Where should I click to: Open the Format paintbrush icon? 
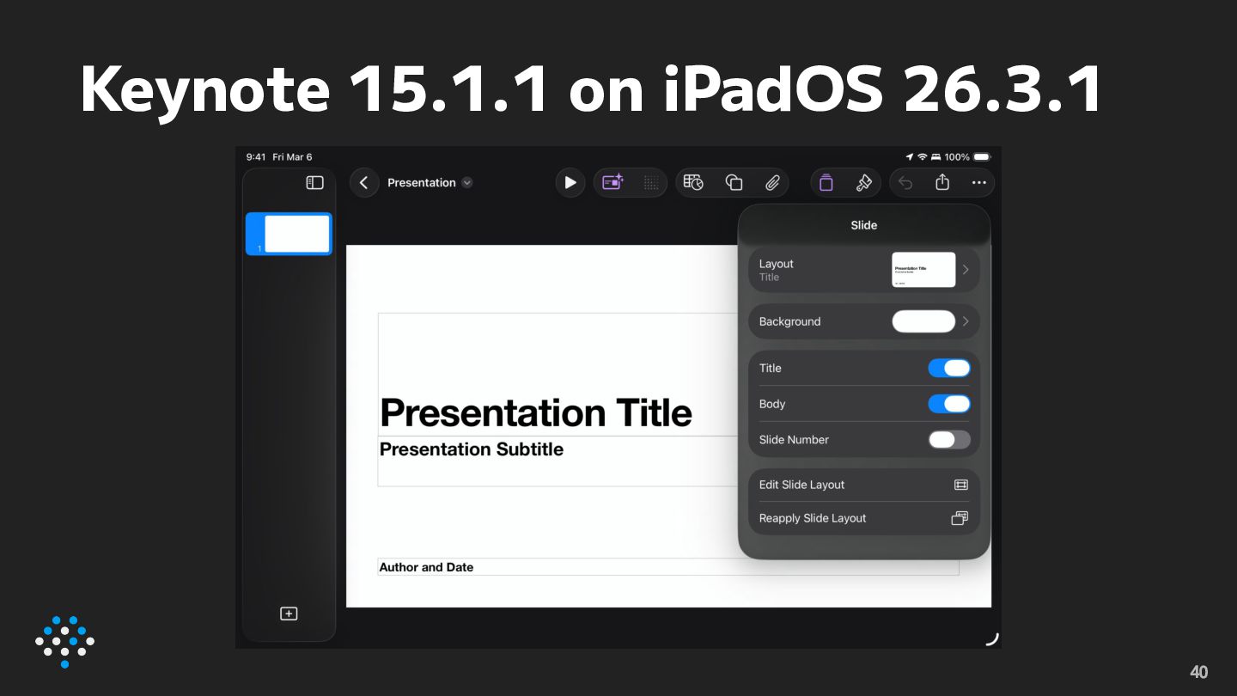point(864,183)
